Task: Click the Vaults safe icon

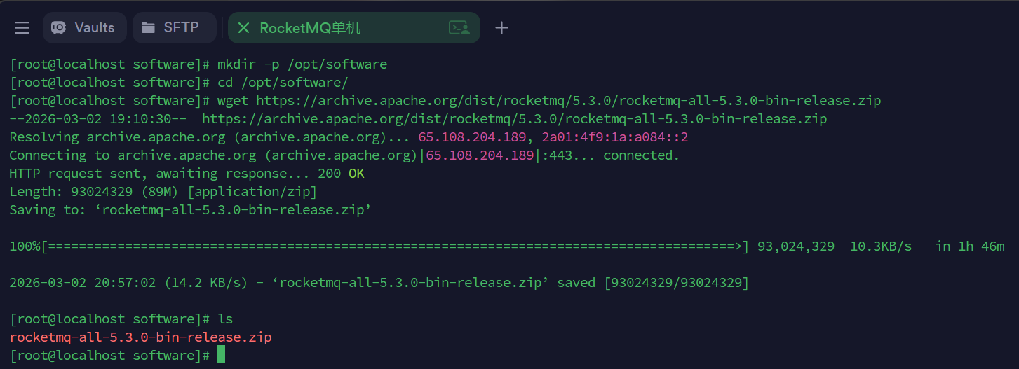Action: click(x=60, y=28)
